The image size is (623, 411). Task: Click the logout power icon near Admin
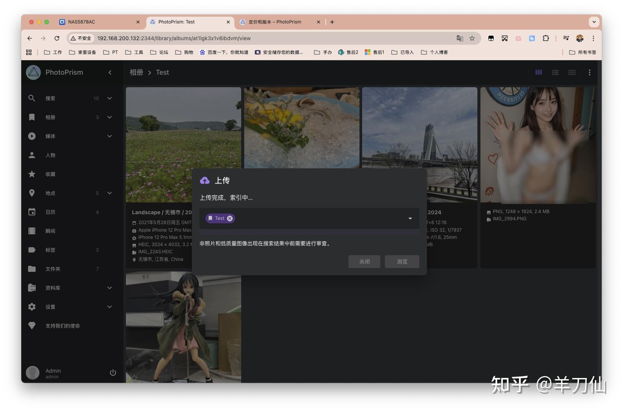113,372
